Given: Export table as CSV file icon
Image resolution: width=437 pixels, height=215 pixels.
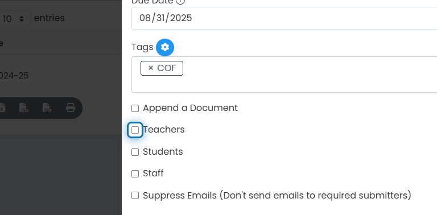Looking at the screenshot, I should coord(24,108).
